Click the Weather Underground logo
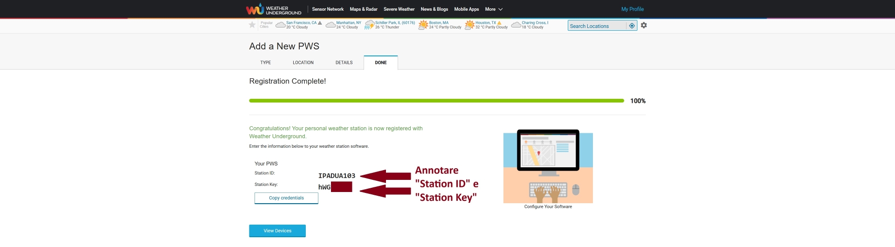Image resolution: width=895 pixels, height=247 pixels. tap(274, 9)
